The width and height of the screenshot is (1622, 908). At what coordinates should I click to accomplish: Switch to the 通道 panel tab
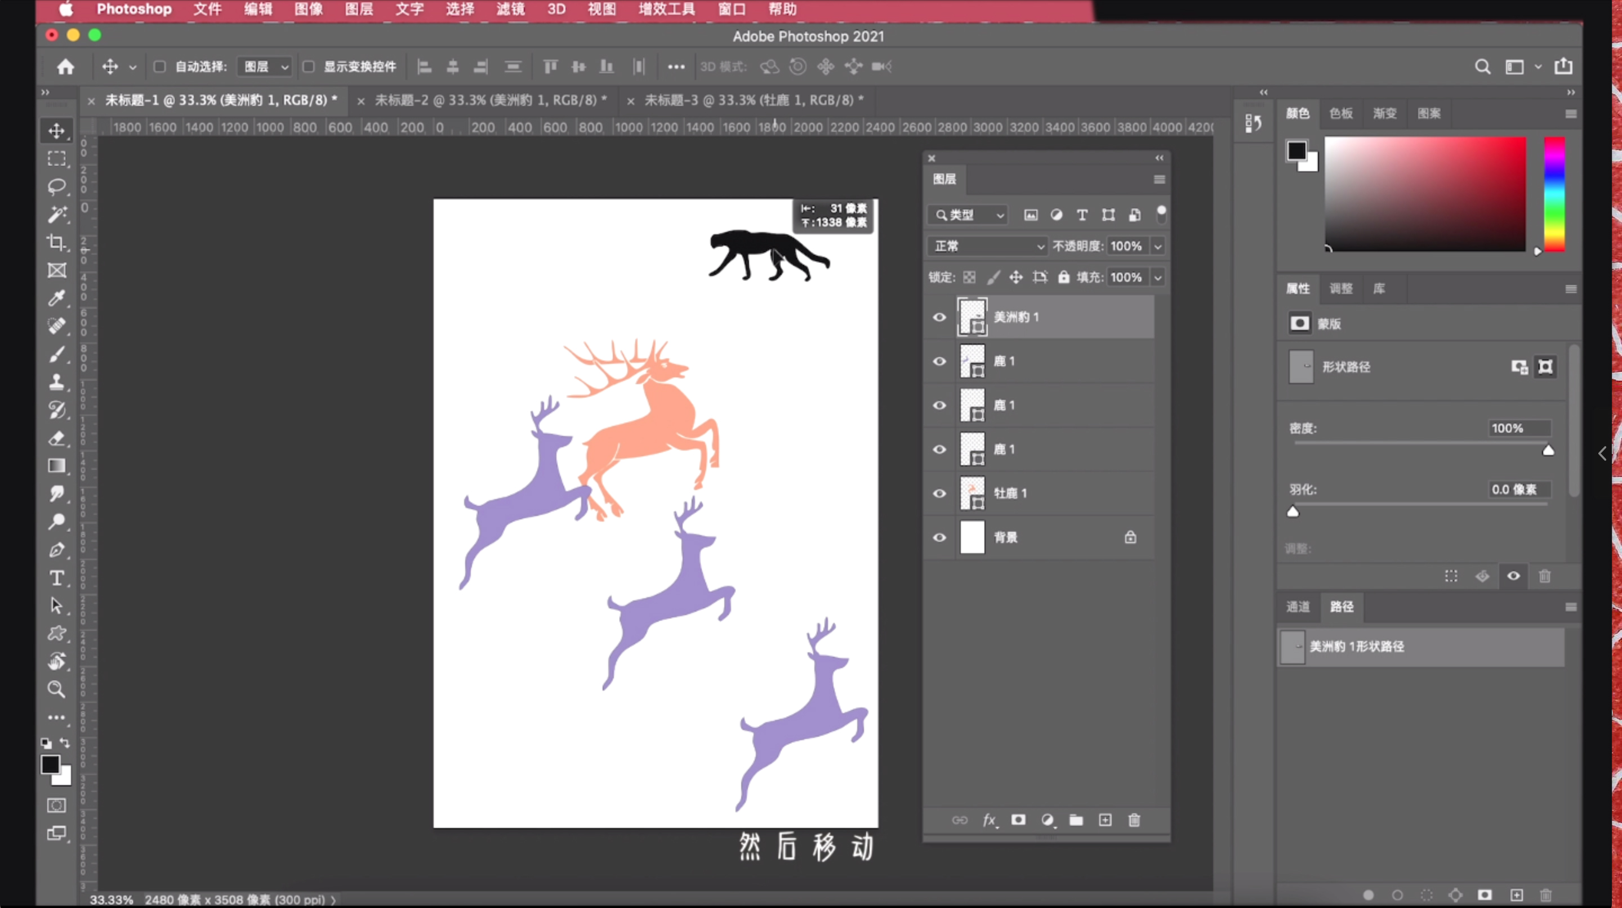[1297, 607]
